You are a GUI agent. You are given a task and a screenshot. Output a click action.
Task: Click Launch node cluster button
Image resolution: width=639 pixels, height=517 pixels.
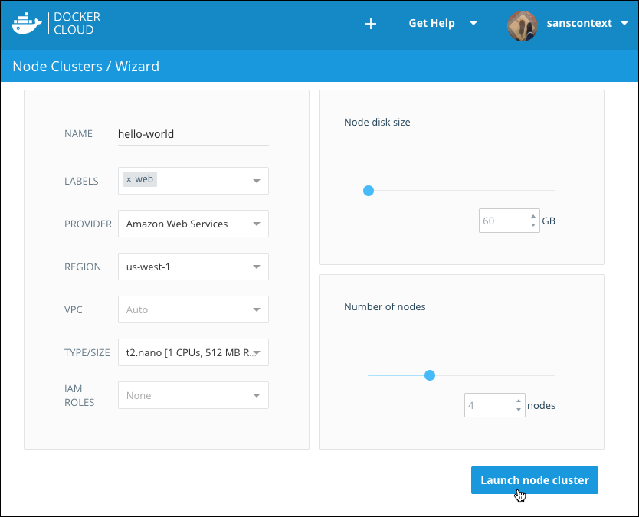(x=534, y=480)
